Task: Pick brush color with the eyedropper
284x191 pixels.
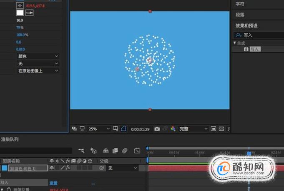Action: [x=29, y=13]
